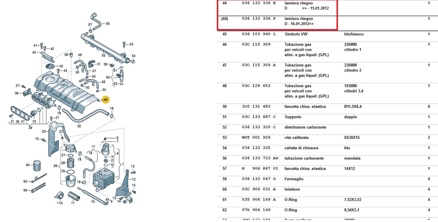Click callout 51 next to the bracket
Screen dimensions: 438x222
(99, 64)
